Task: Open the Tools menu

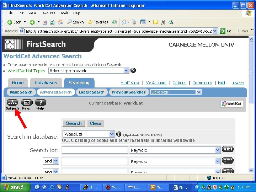Action: point(64,13)
